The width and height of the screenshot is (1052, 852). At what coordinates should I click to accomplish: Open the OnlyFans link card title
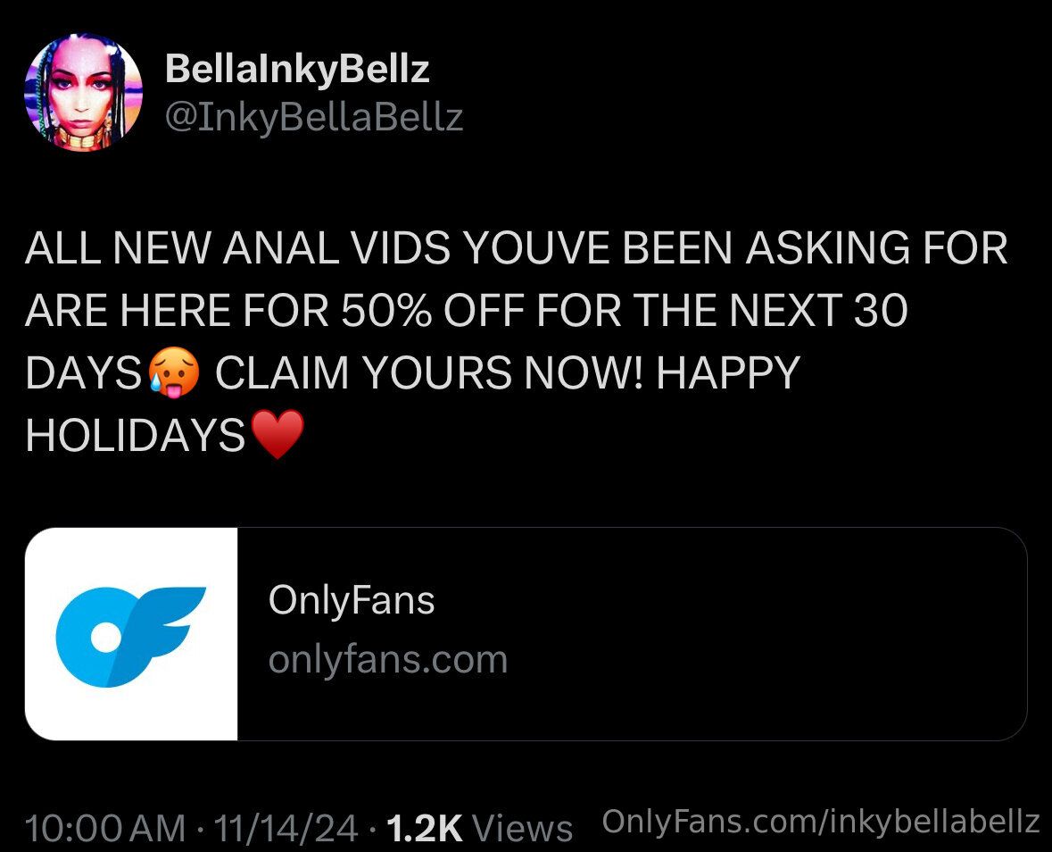pyautogui.click(x=352, y=599)
